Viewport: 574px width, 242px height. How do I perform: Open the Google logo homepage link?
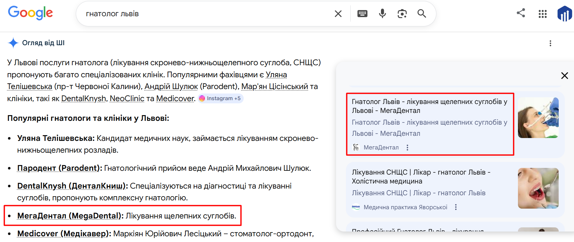(31, 13)
